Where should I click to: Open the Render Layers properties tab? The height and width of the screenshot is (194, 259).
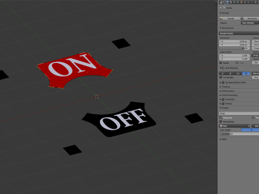pos(231,2)
